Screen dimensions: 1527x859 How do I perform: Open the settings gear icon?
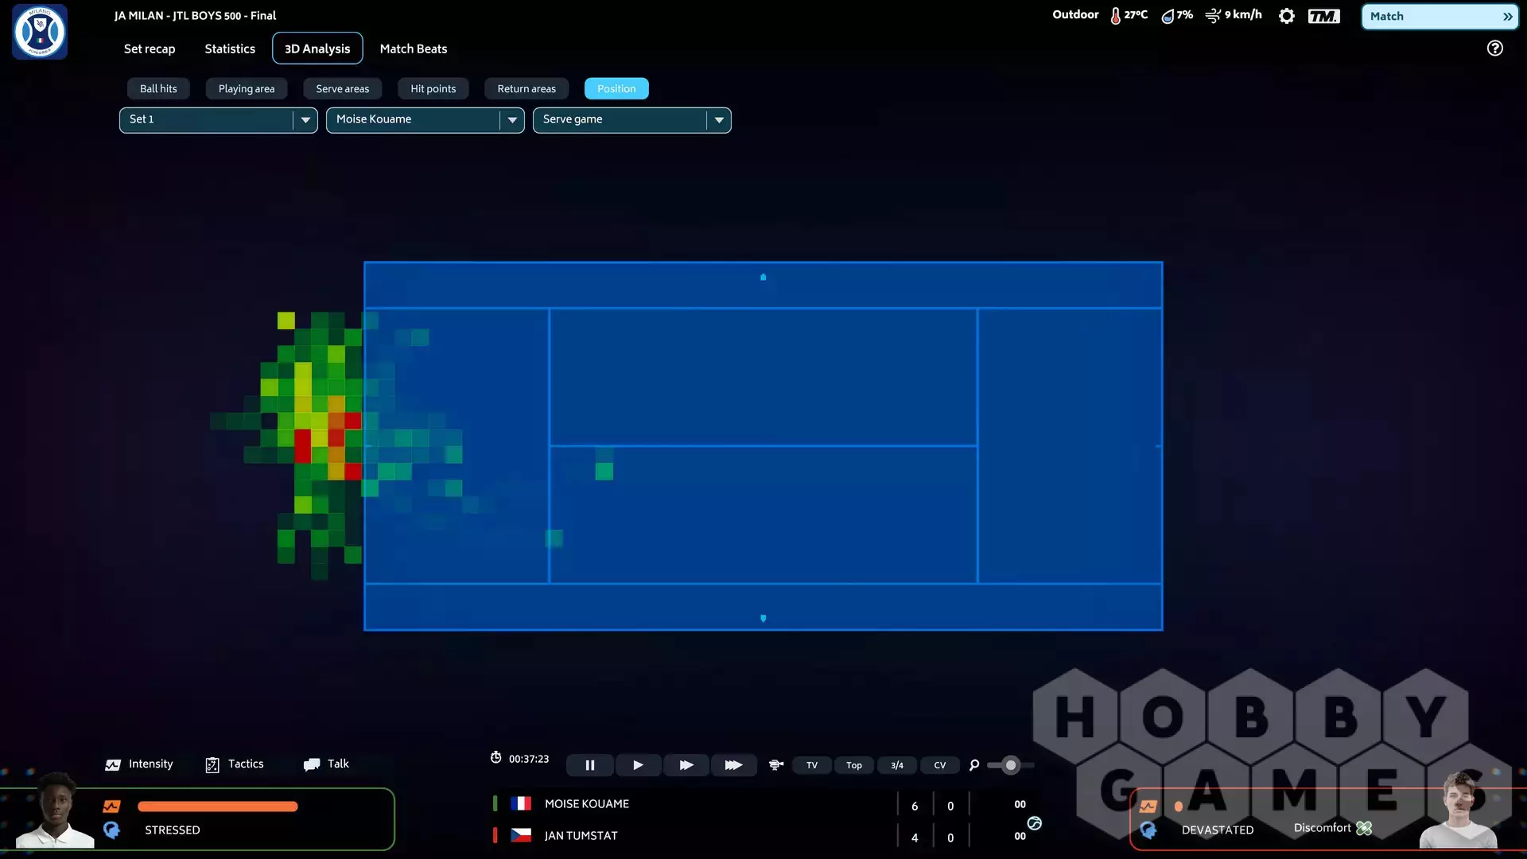(1286, 16)
